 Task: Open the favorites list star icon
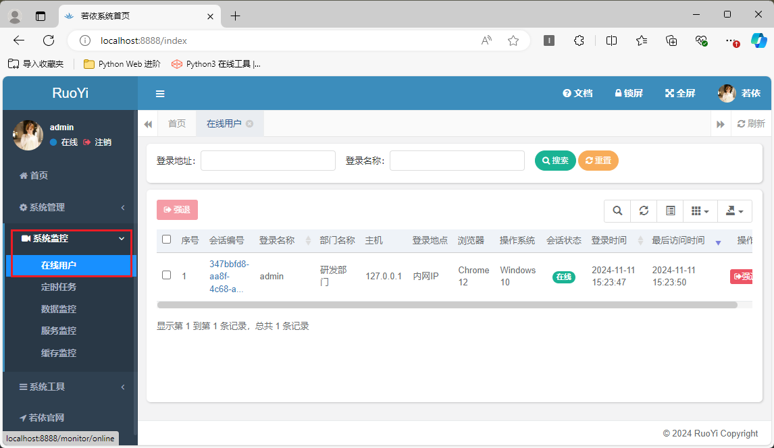pos(641,40)
